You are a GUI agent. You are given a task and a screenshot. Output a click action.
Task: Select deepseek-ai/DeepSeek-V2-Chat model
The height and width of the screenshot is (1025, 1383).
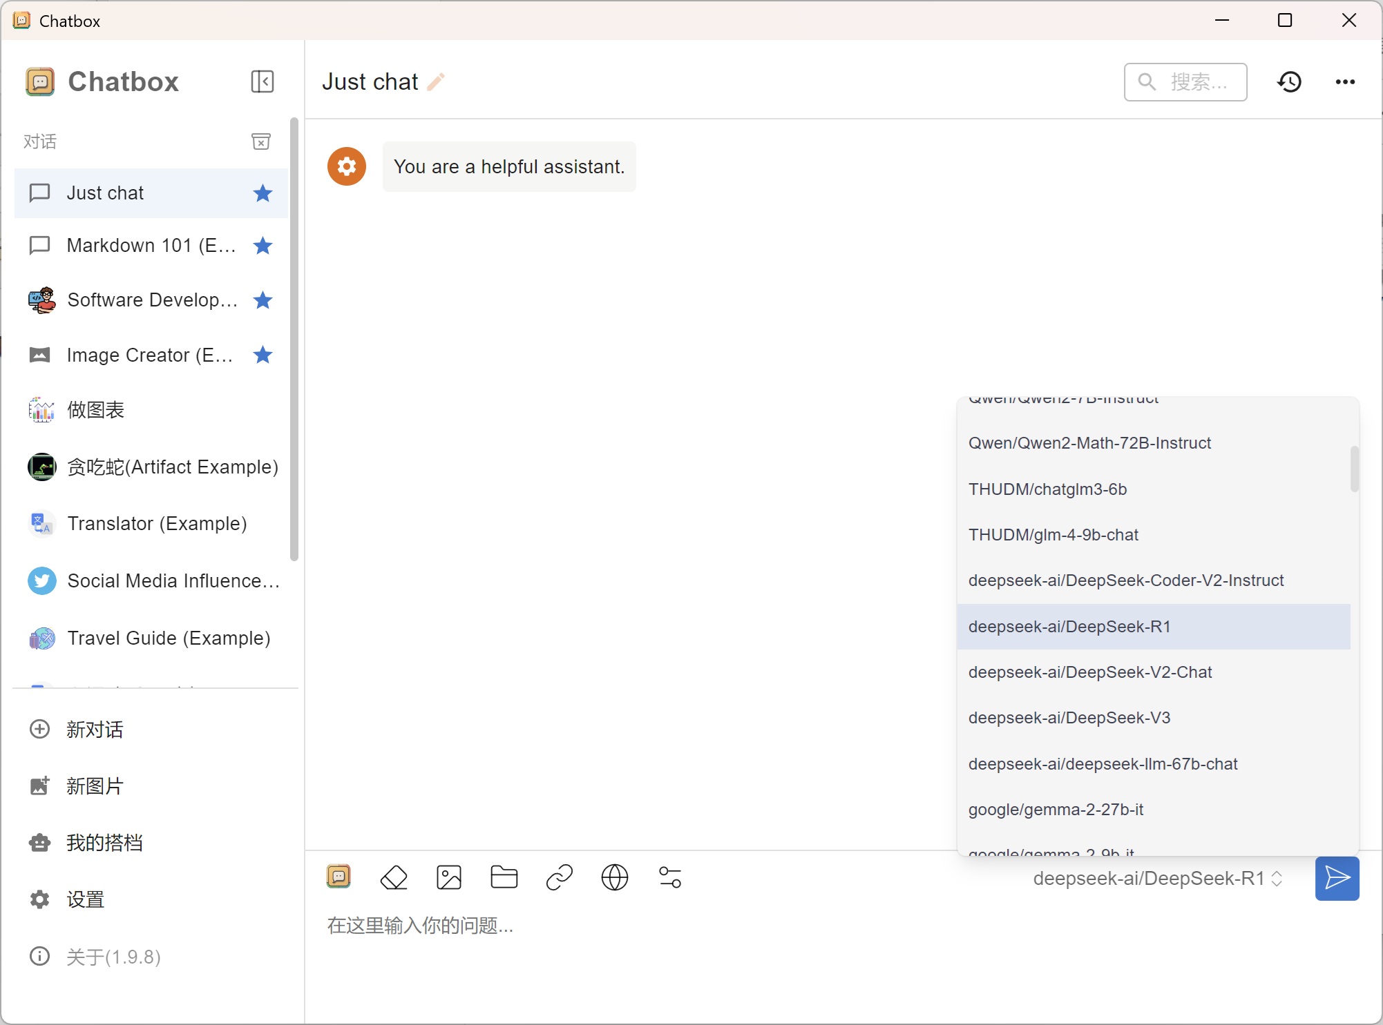1154,672
